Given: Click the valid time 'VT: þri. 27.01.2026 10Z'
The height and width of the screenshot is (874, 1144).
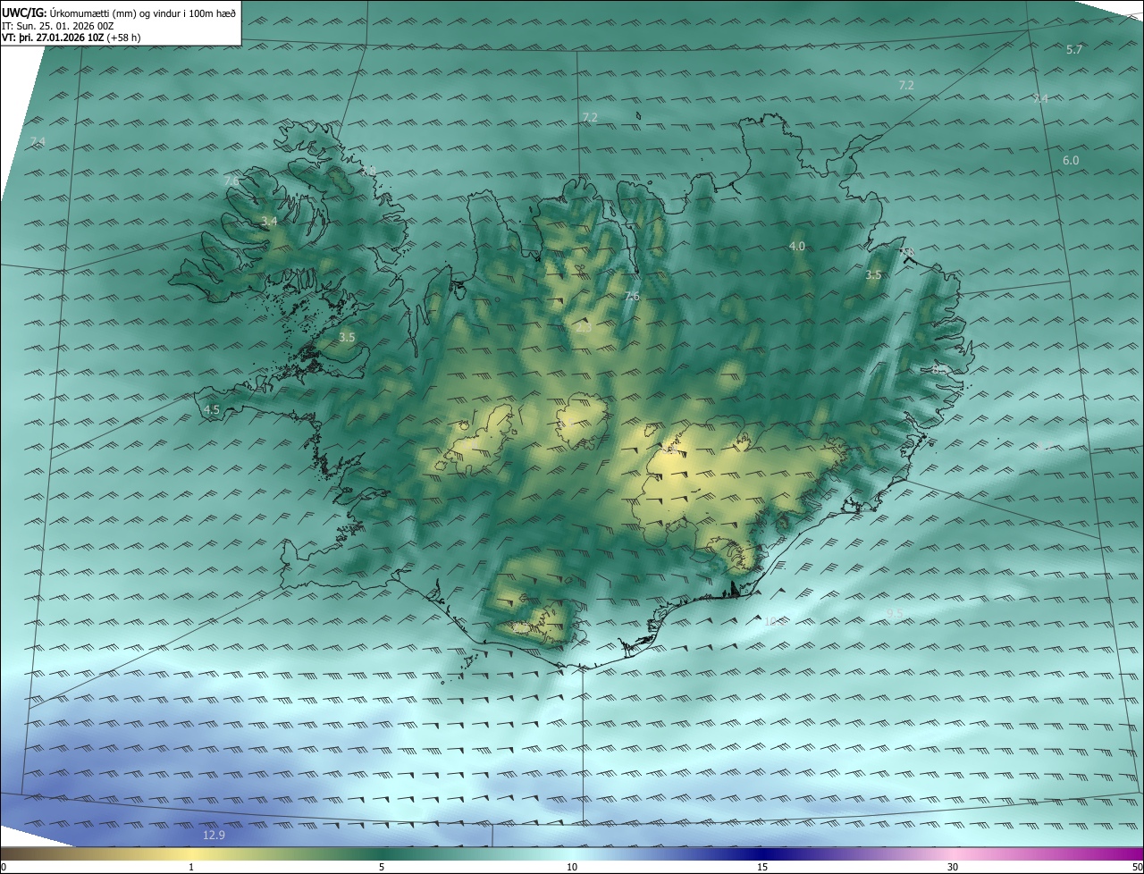Looking at the screenshot, I should (x=53, y=38).
